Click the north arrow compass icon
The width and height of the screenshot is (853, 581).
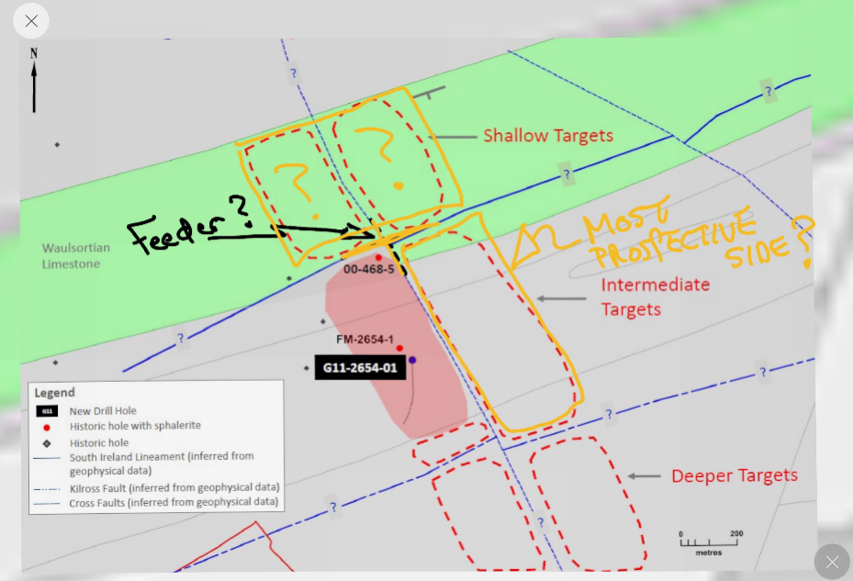[x=34, y=81]
